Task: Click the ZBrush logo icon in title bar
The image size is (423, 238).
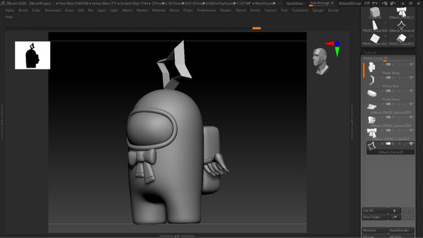Action: point(2,3)
